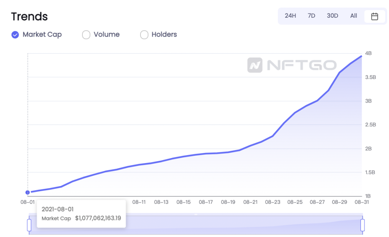Click the right range slider handle
The image size is (389, 237).
[362, 225]
